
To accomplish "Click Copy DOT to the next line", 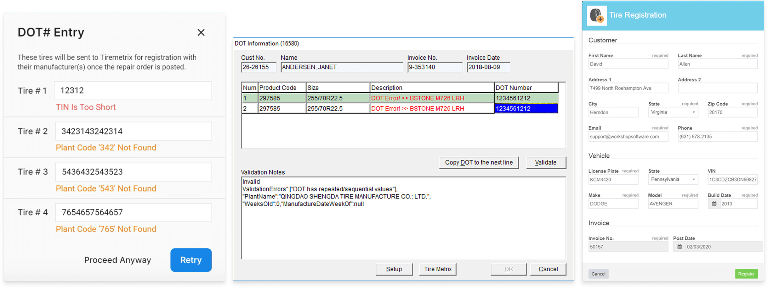I will [x=479, y=162].
